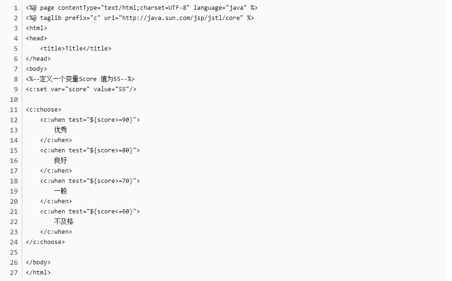Click the closing head tag
452x281 pixels.
tap(38, 59)
